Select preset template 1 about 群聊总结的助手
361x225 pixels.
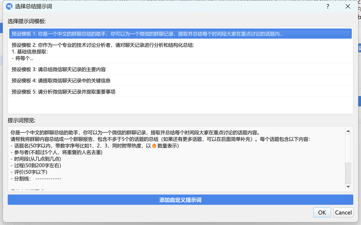(x=180, y=34)
